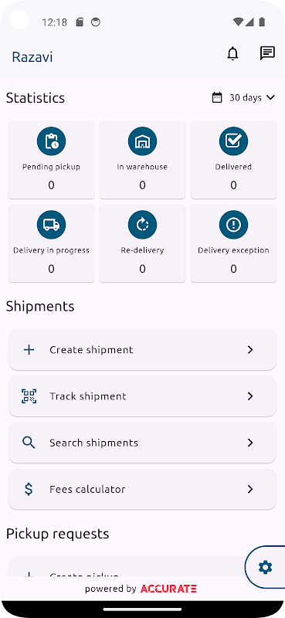Screen dimensions: 285x618
Task: Tap the QR code icon for Track shipment
Action: pyautogui.click(x=29, y=396)
